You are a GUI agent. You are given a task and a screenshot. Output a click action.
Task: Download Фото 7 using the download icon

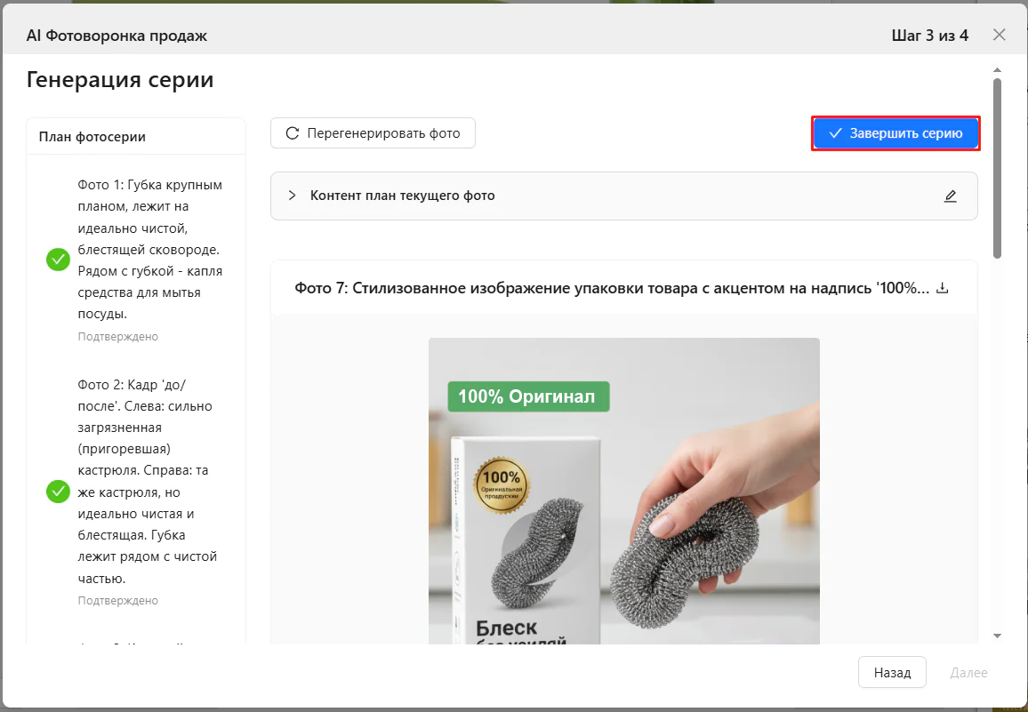coord(943,288)
